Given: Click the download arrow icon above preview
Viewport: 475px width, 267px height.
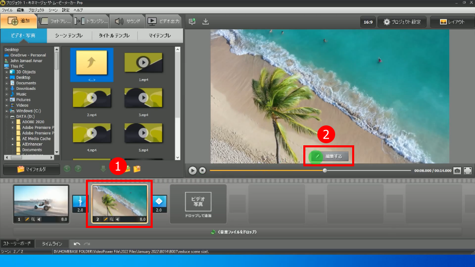Looking at the screenshot, I should [x=206, y=22].
